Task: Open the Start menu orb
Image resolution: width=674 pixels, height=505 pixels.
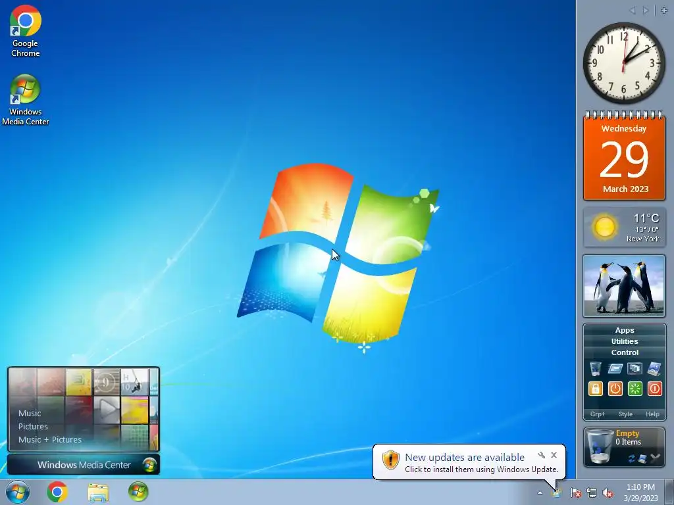Action: 18,492
